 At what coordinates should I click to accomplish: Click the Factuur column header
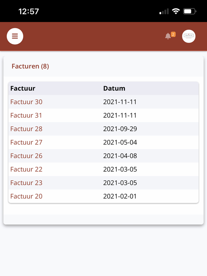(23, 88)
